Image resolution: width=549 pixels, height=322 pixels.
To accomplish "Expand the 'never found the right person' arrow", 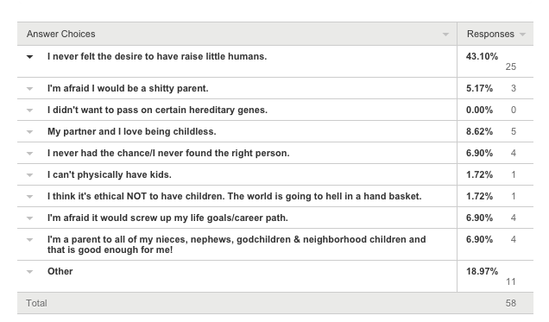I will click(x=29, y=154).
